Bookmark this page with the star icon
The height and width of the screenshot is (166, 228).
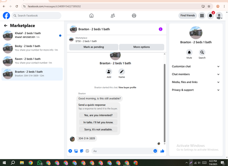[x=209, y=6]
